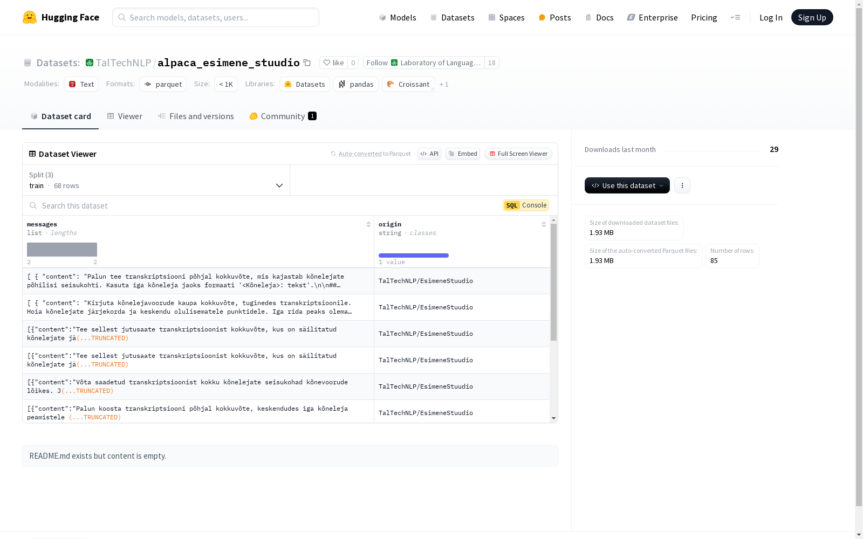The image size is (863, 539).
Task: Click the Hugging Face logo icon
Action: coord(30,17)
